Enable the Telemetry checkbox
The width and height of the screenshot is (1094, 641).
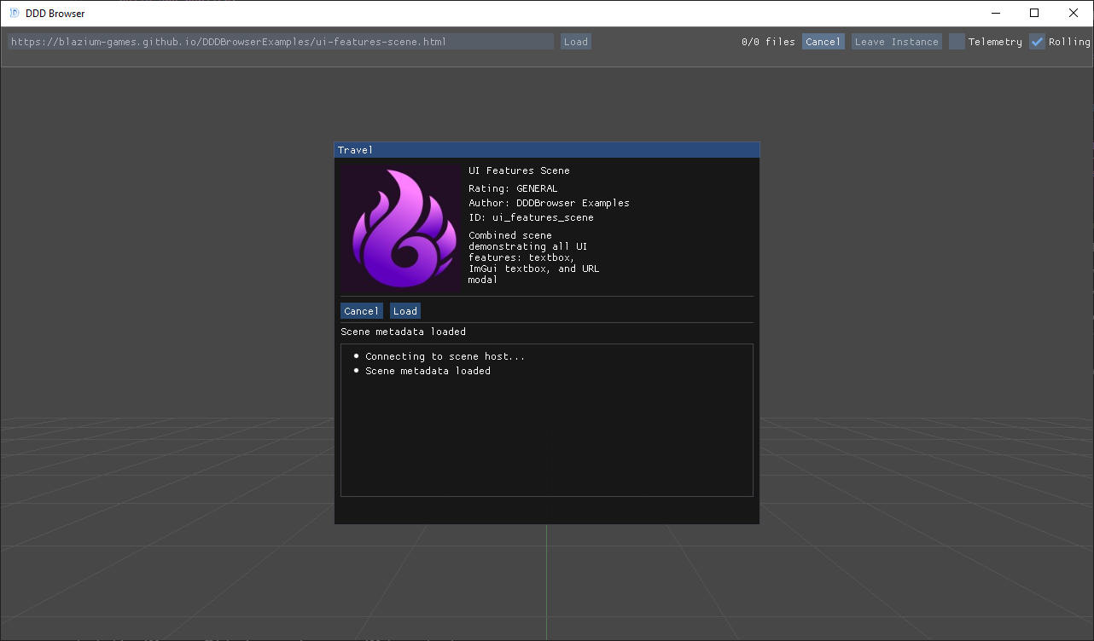(957, 41)
